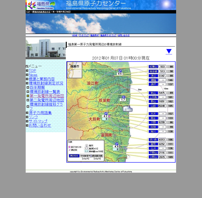Click the blue downward triangle arrow

(169, 52)
